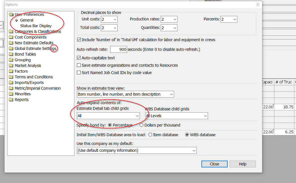Select Percentage bond radio button

[110, 125]
